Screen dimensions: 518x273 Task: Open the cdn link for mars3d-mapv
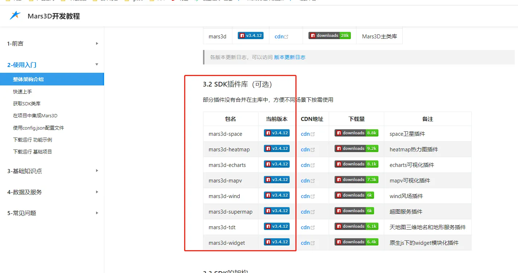tap(308, 181)
